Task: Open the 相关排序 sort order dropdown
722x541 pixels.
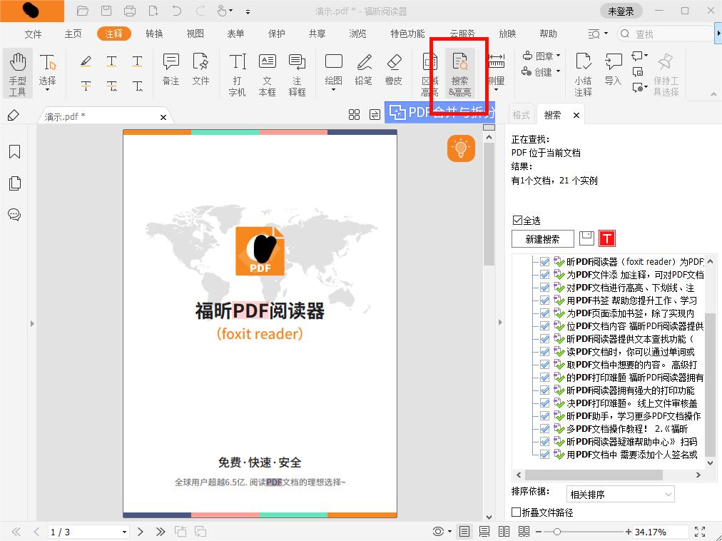Action: click(620, 493)
